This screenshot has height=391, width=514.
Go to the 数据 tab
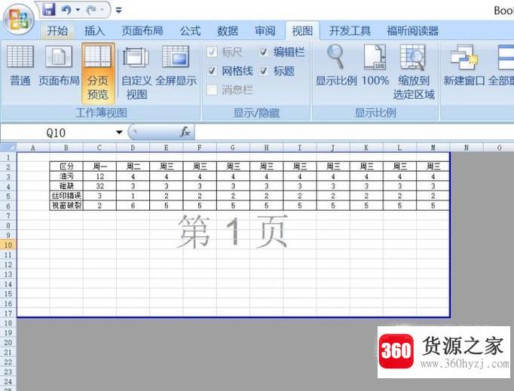(x=228, y=31)
